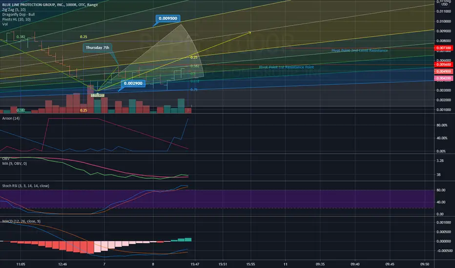Image resolution: width=455 pixels, height=268 pixels.
Task: Click the 09:35 time axis label
Action: (320, 264)
